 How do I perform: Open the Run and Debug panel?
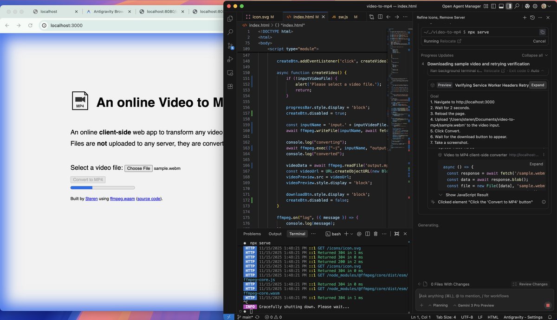tap(230, 59)
